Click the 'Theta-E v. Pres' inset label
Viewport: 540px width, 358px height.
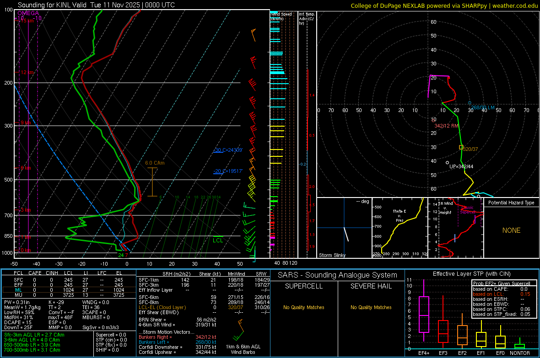point(400,216)
